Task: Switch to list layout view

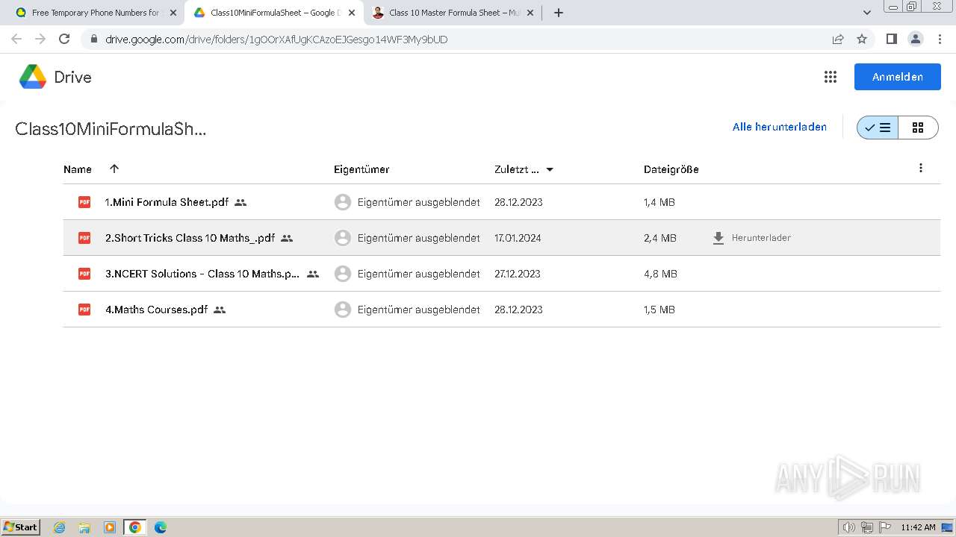Action: click(x=878, y=128)
